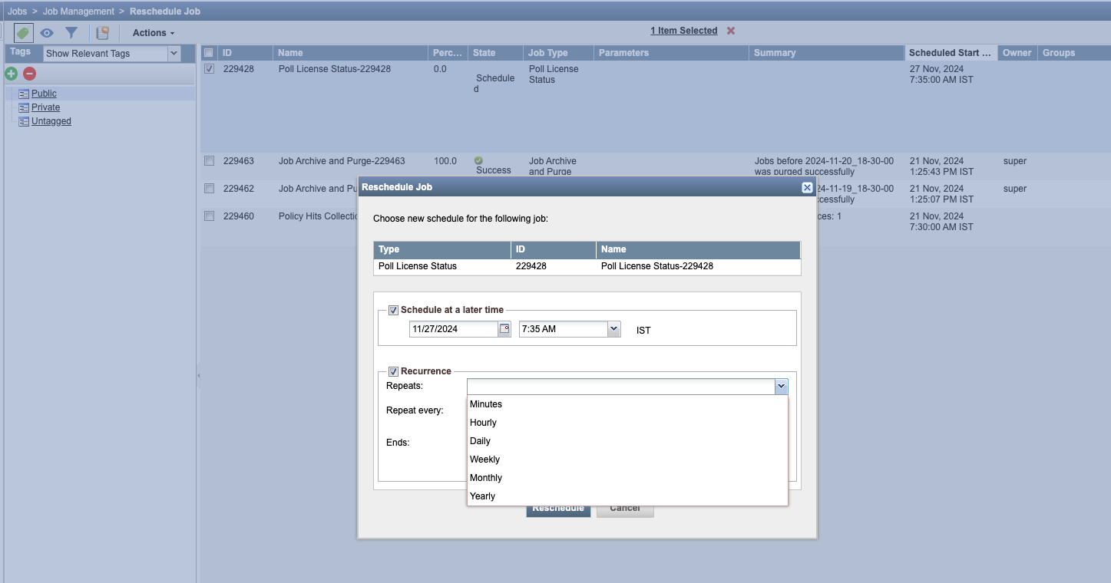
Task: Click the empty Repeats combo box field
Action: tap(621, 387)
